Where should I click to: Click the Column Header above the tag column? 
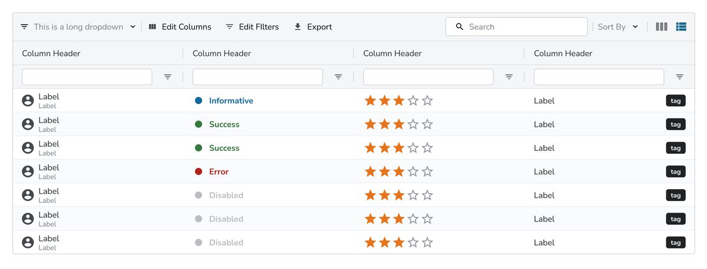pos(563,53)
